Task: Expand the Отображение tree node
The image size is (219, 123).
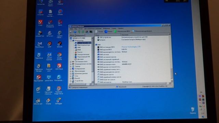Action: point(71,69)
